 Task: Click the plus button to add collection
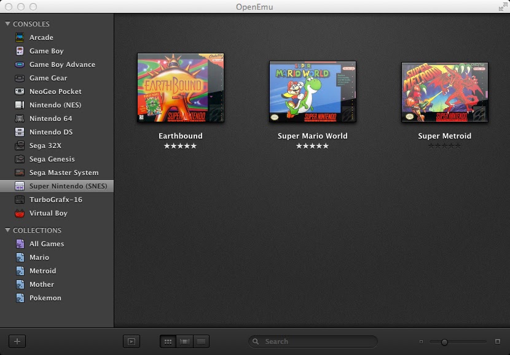click(17, 341)
